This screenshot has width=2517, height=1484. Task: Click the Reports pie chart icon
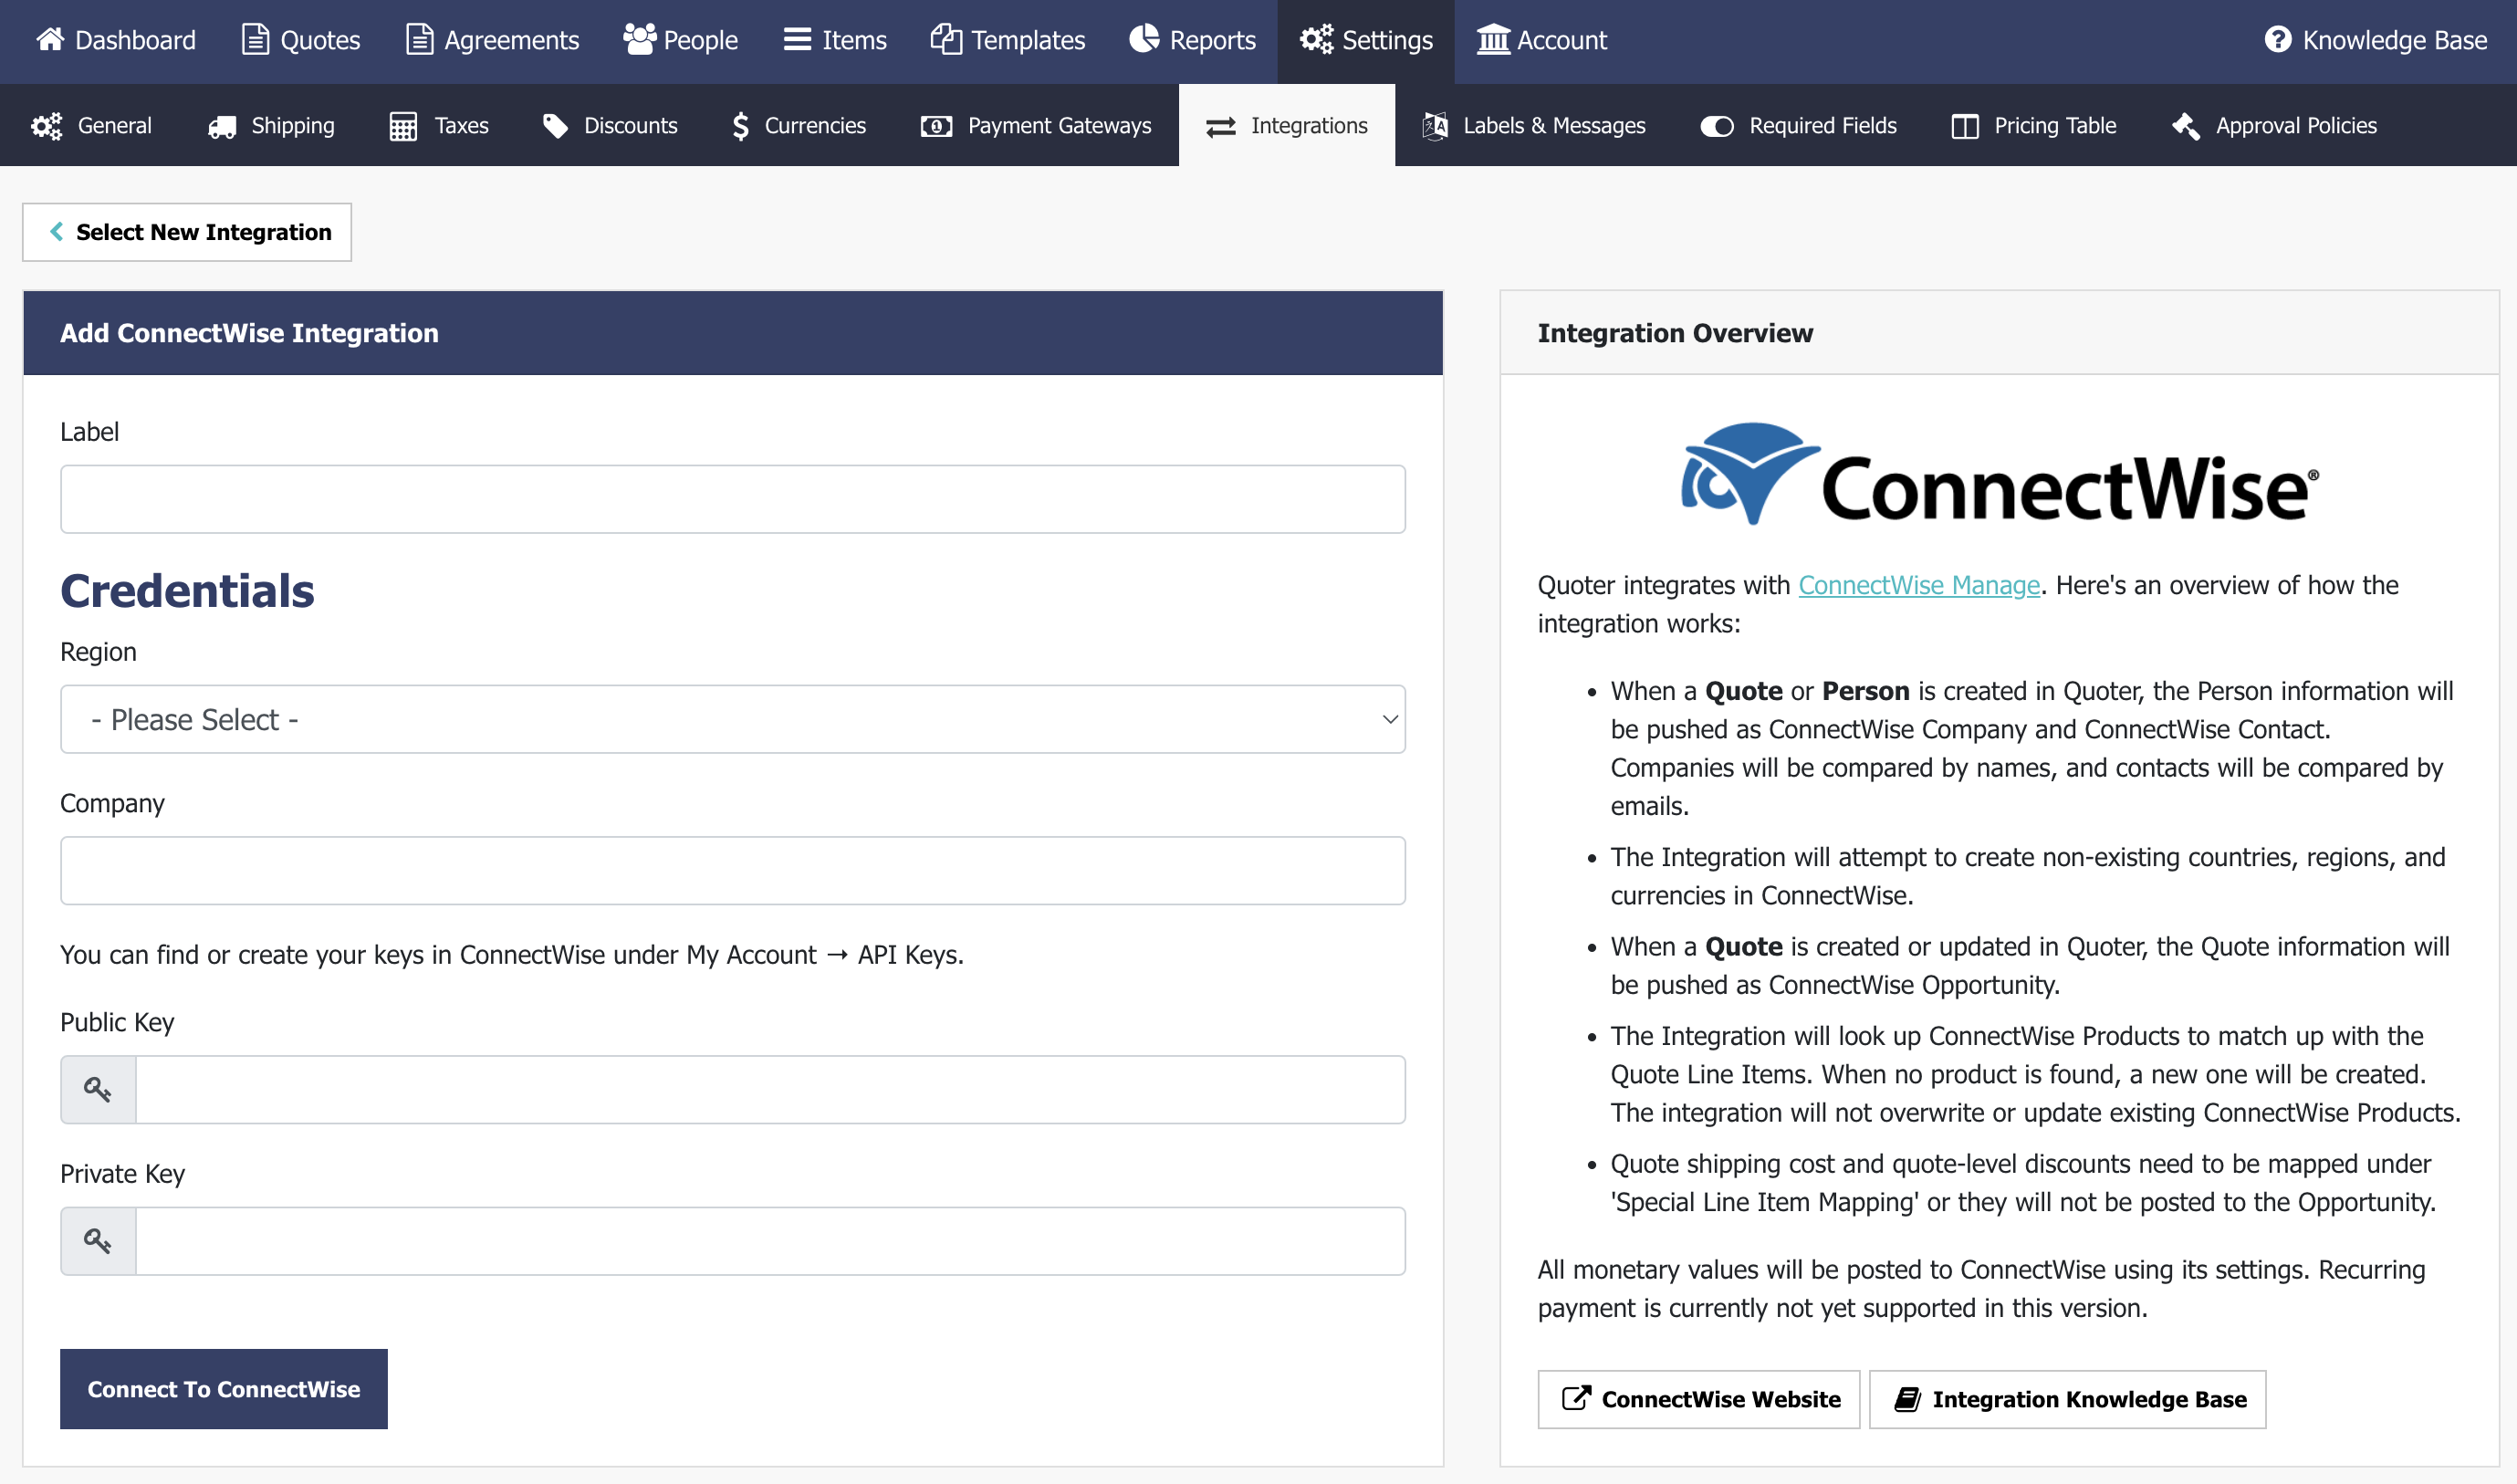[x=1144, y=40]
